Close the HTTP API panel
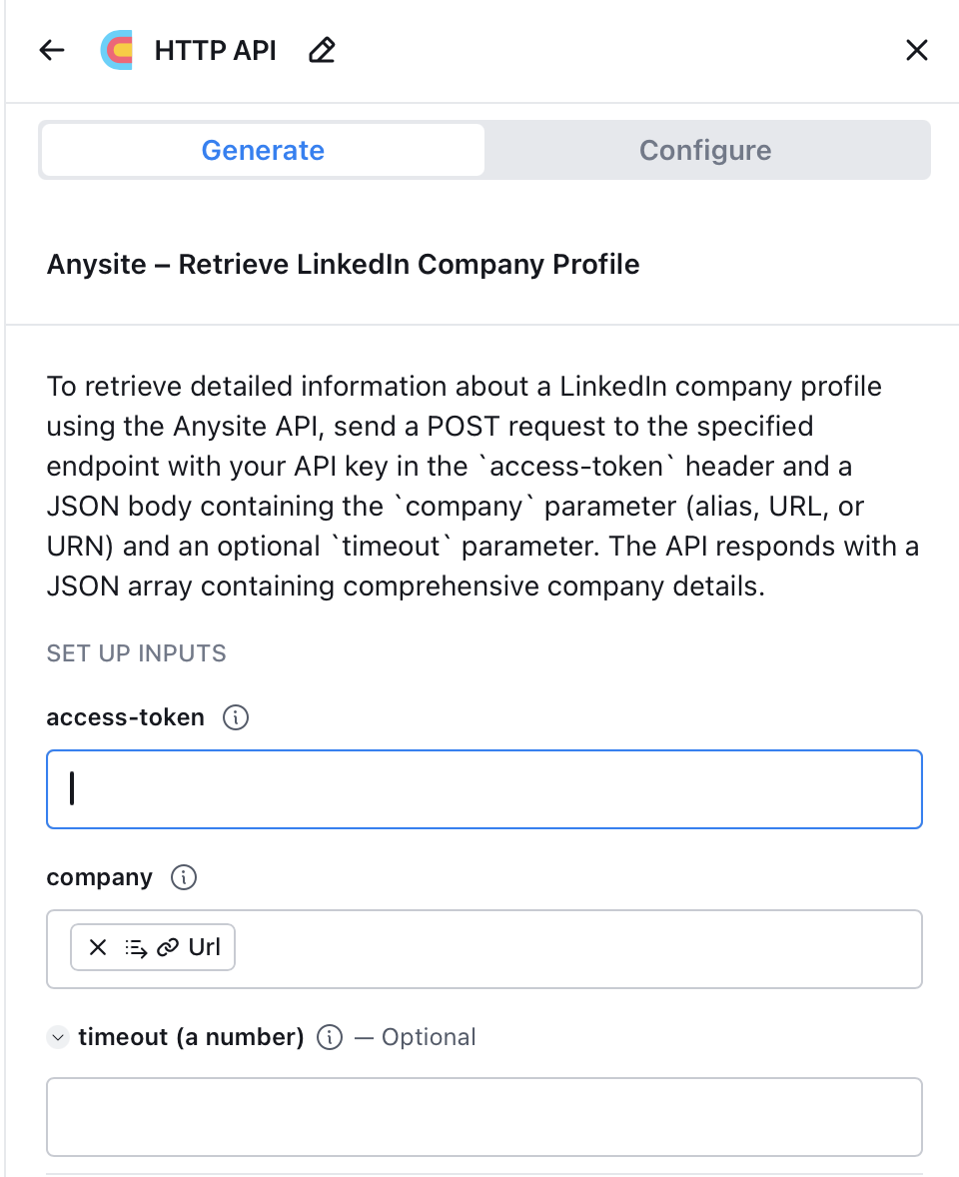Viewport: 959px width, 1177px height. click(x=916, y=49)
